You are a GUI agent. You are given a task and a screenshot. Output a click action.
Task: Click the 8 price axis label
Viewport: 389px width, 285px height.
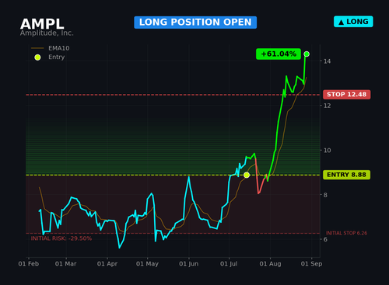[325, 195]
